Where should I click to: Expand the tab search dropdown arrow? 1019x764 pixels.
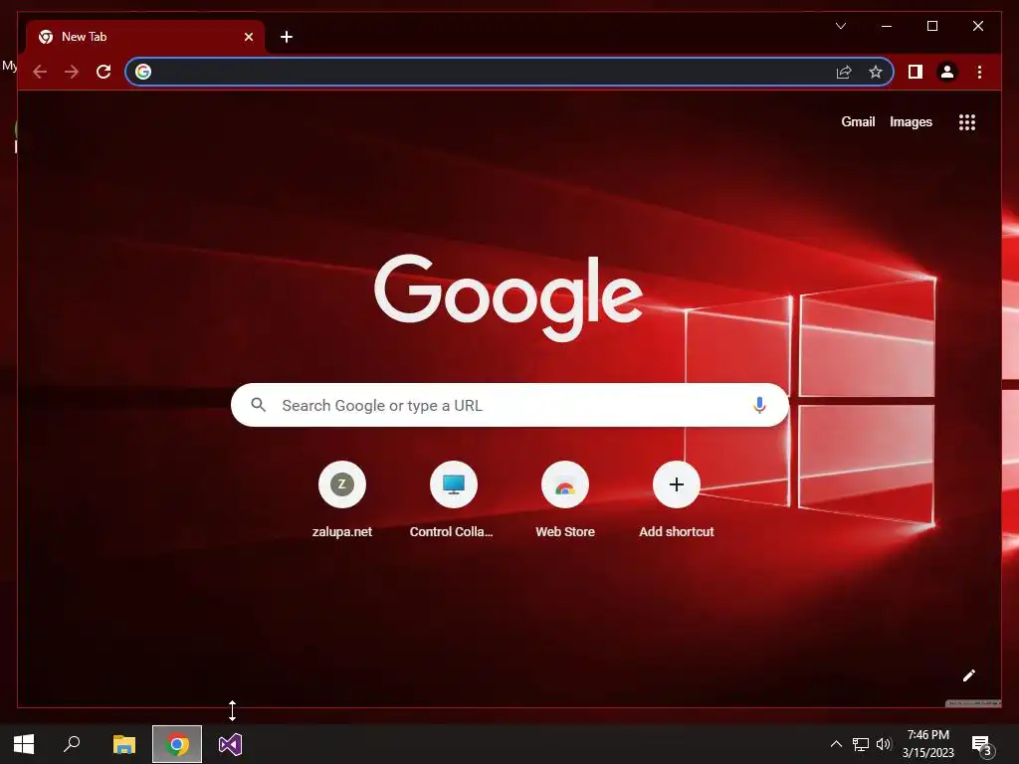click(840, 26)
